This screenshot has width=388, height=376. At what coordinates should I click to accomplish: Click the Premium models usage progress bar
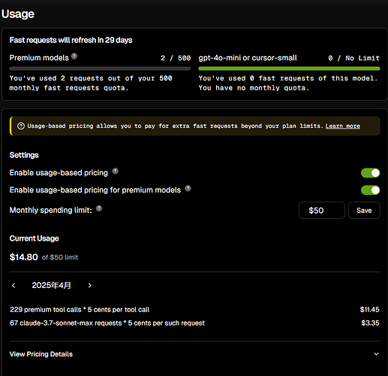(x=100, y=68)
